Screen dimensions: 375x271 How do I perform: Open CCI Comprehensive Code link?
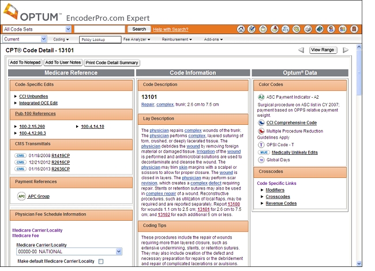(x=291, y=122)
